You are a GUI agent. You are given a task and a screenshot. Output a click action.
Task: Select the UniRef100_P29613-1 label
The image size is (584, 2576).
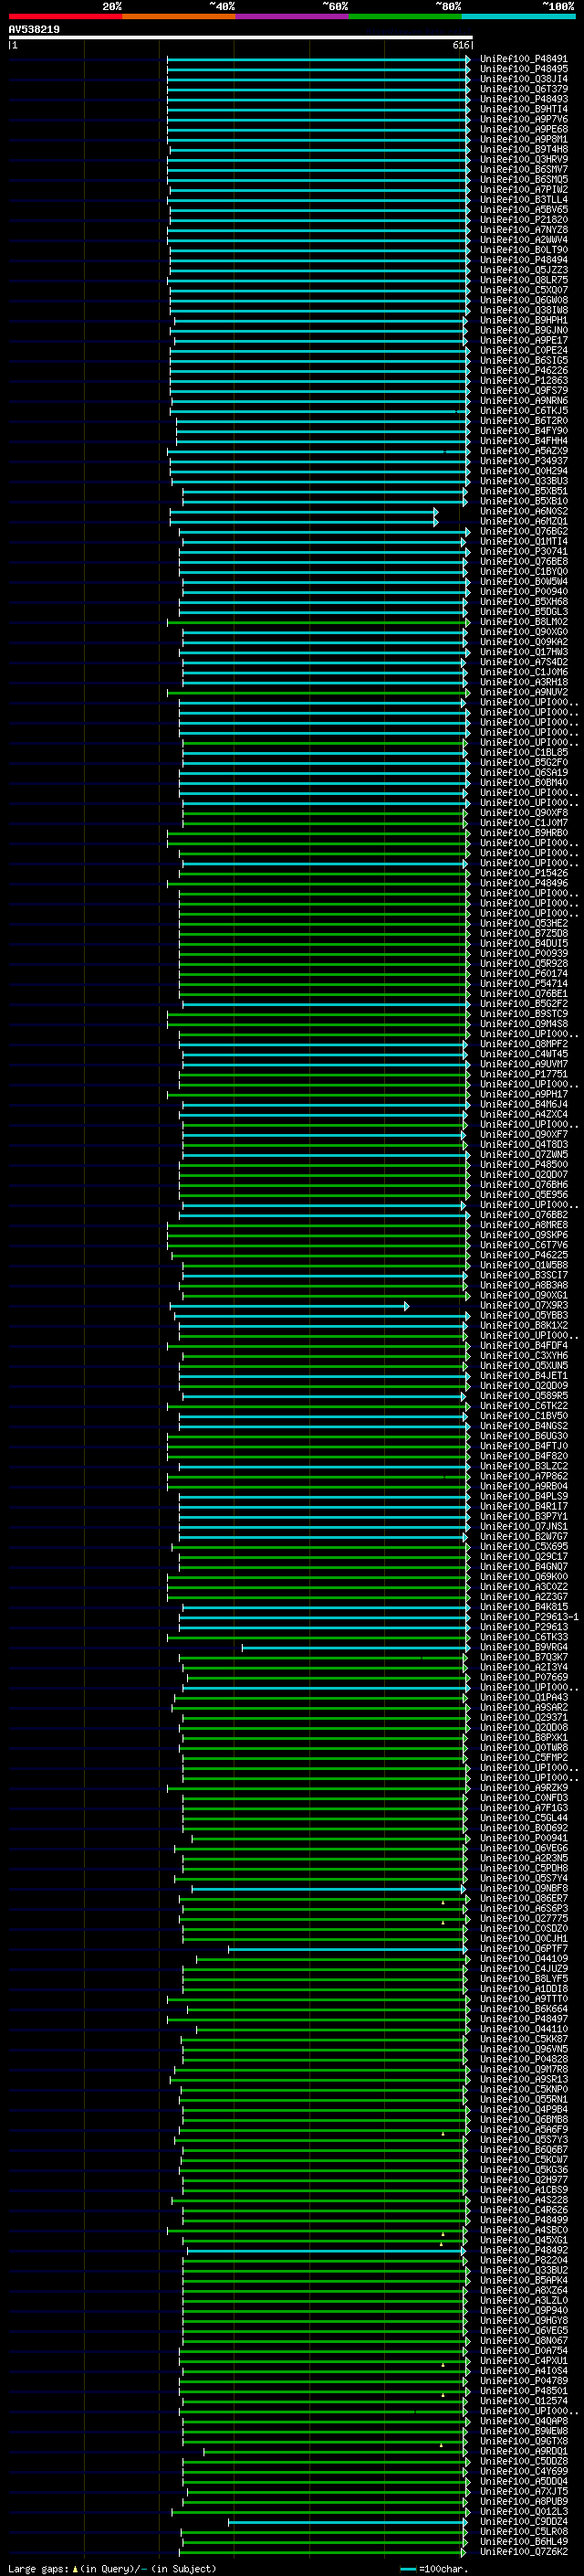[529, 1617]
